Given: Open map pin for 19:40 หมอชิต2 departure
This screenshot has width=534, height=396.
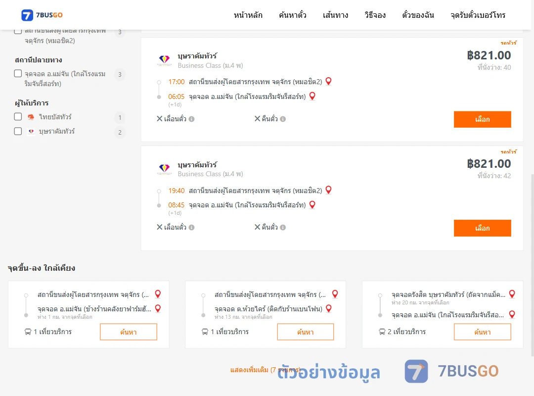Looking at the screenshot, I should [329, 190].
